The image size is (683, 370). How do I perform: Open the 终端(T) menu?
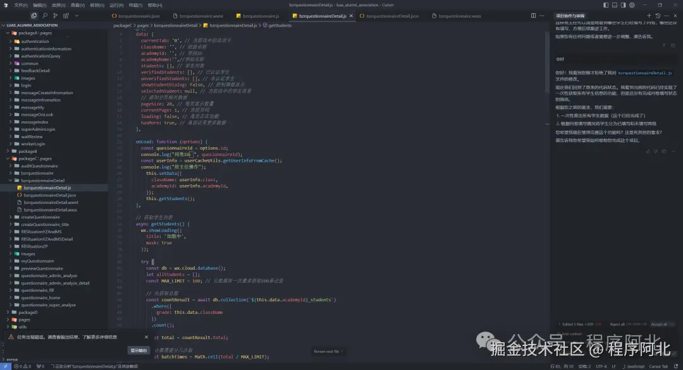pyautogui.click(x=135, y=5)
